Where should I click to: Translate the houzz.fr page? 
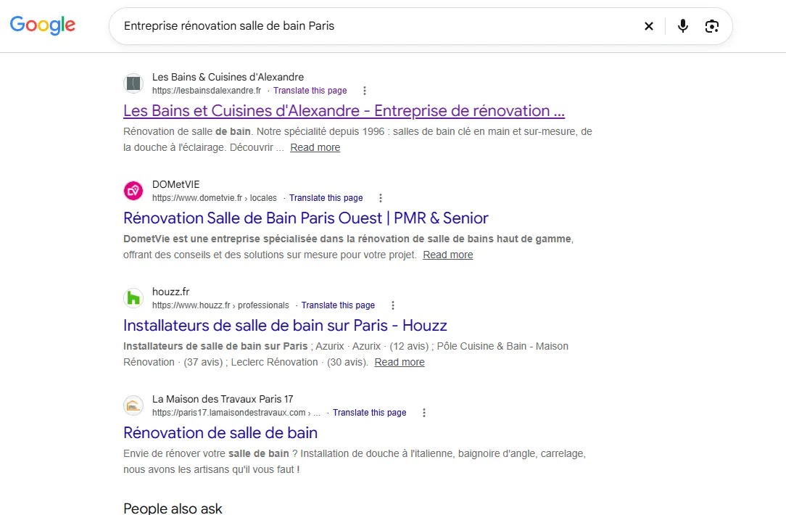pos(338,305)
